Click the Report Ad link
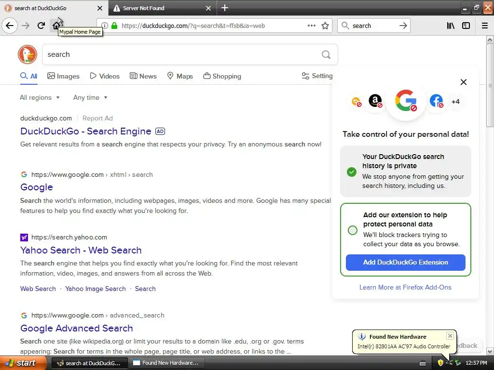This screenshot has width=494, height=370. click(x=97, y=119)
